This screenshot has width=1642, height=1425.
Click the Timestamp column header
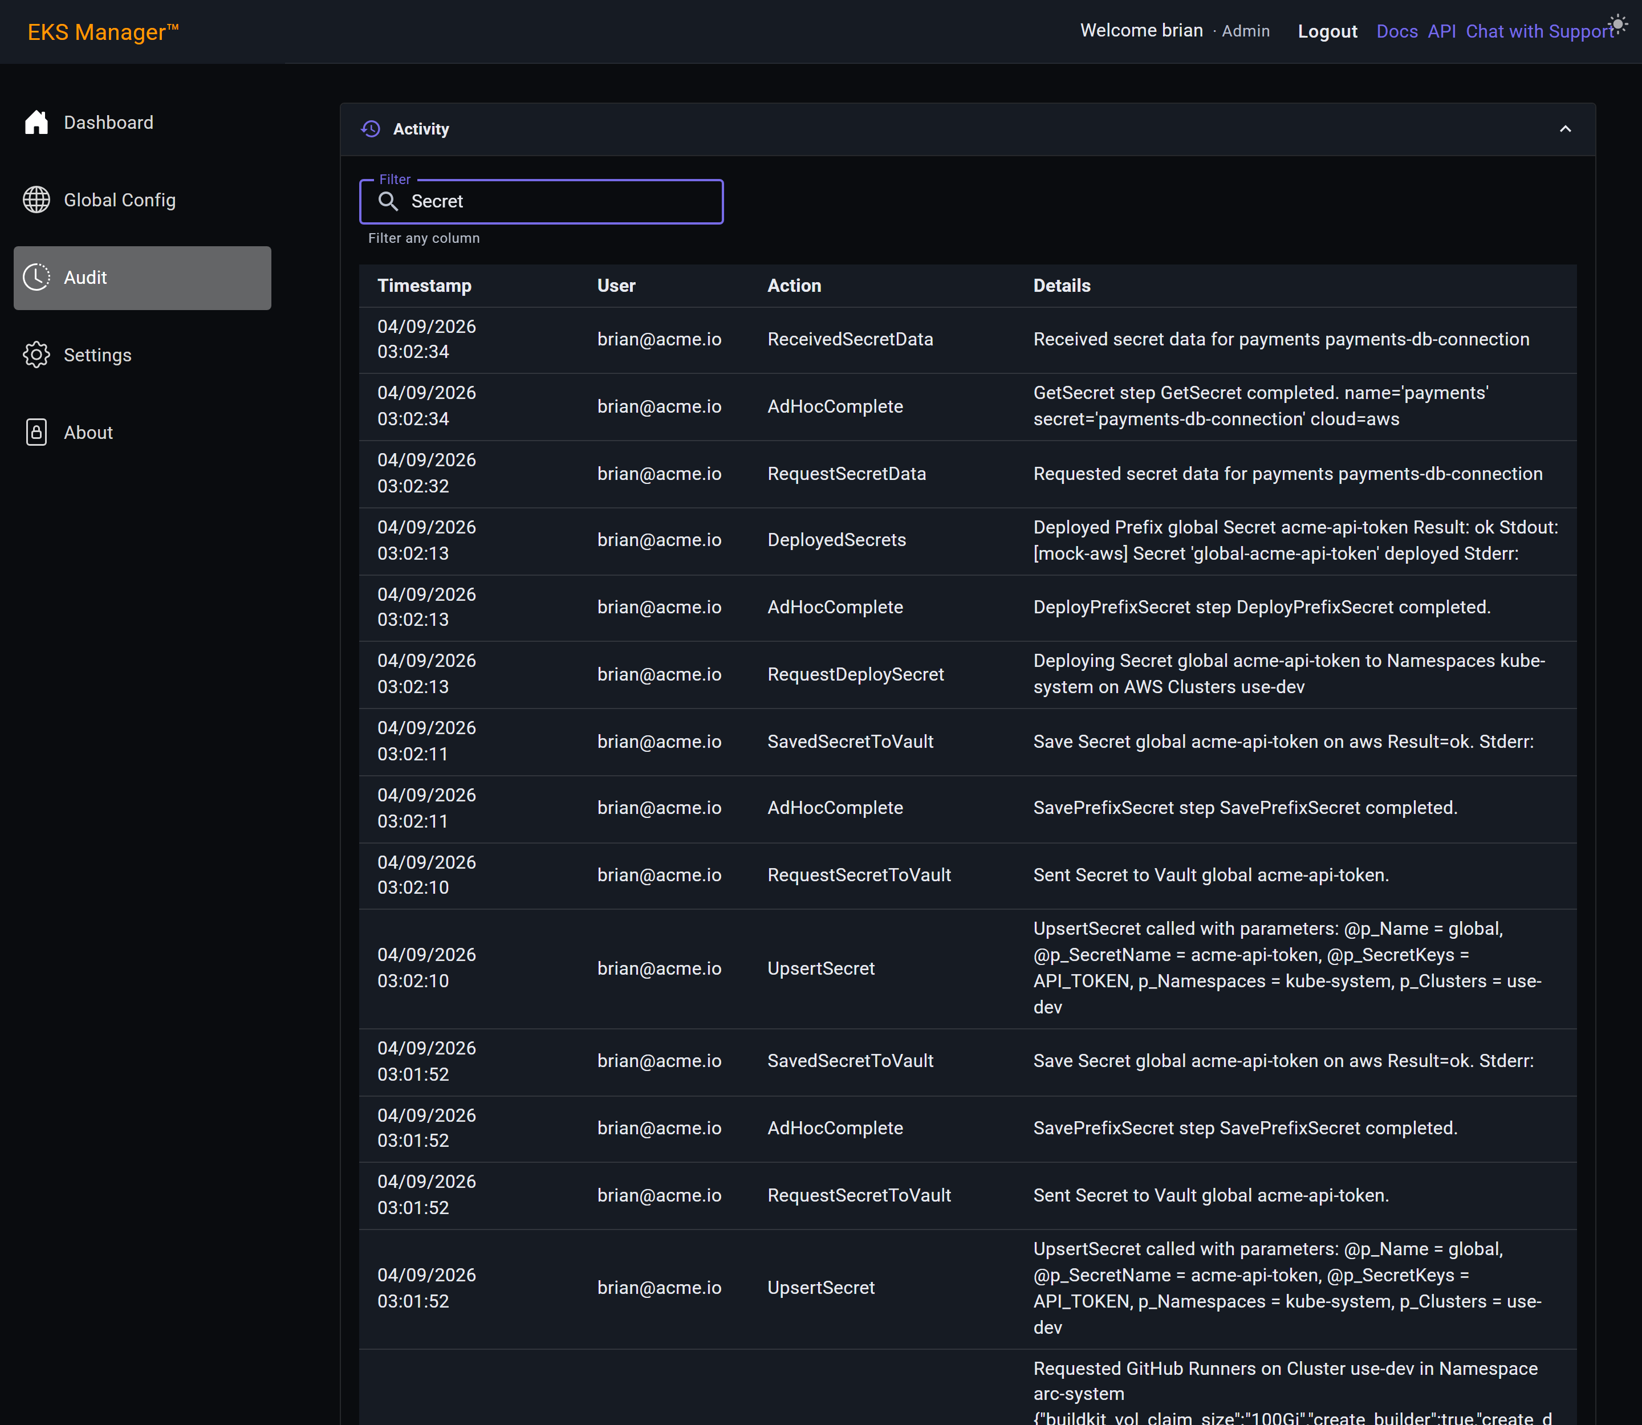coord(424,286)
